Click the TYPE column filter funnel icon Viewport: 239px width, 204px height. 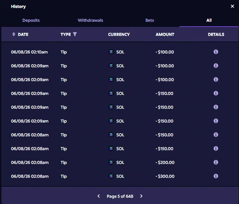coord(75,34)
